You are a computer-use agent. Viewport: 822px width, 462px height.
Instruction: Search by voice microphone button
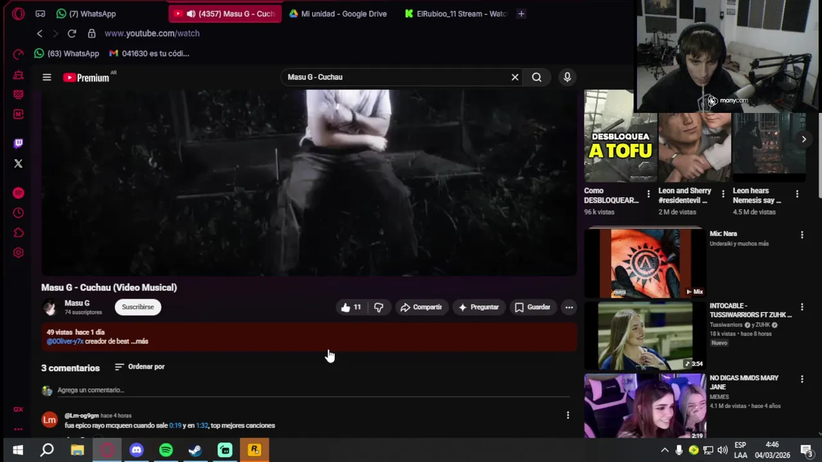[x=567, y=77]
